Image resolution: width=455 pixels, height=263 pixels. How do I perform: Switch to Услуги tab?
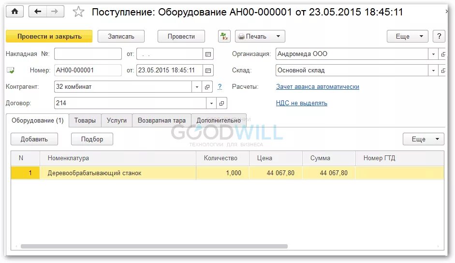(117, 121)
